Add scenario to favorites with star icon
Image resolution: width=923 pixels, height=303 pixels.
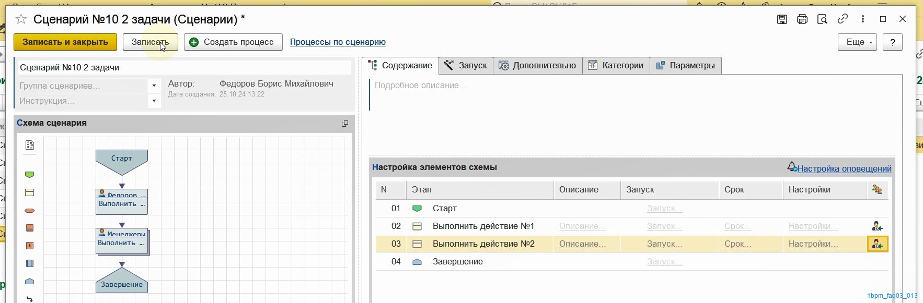(x=21, y=19)
